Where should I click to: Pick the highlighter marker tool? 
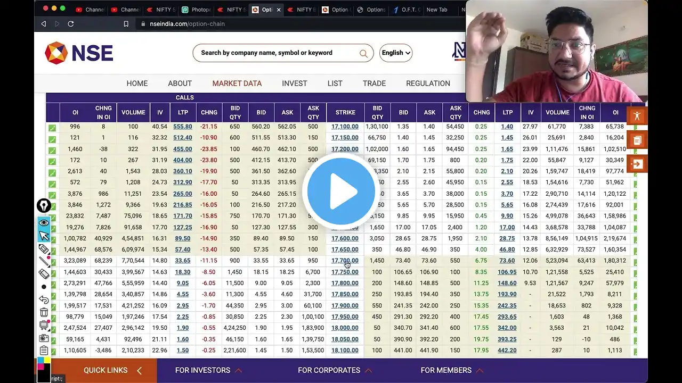click(x=44, y=249)
